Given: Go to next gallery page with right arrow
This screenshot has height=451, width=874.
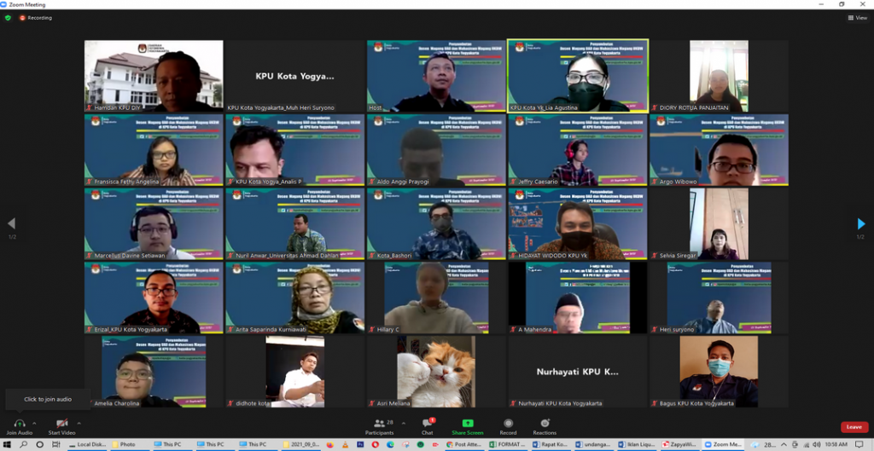Looking at the screenshot, I should pos(860,224).
